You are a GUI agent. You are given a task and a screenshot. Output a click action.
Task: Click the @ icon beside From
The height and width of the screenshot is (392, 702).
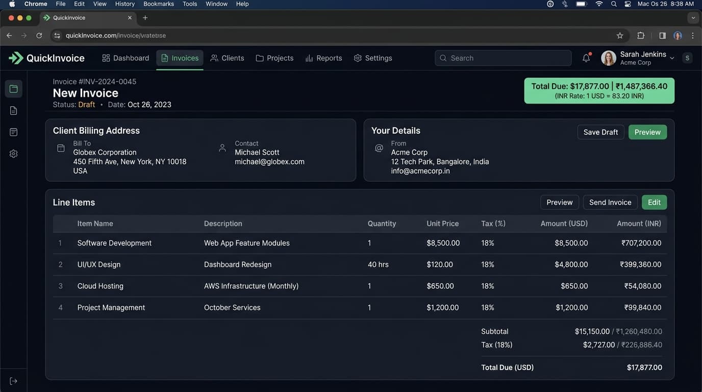pos(379,148)
